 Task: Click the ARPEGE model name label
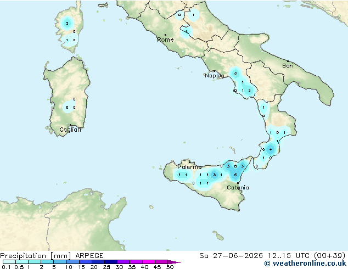point(89,256)
